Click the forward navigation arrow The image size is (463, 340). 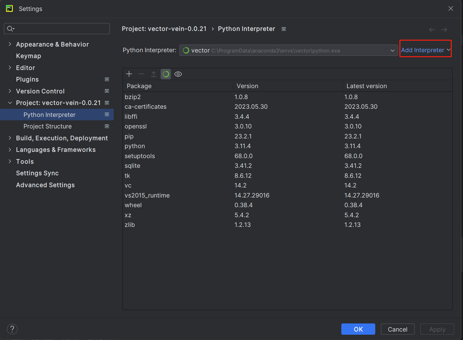pos(444,30)
